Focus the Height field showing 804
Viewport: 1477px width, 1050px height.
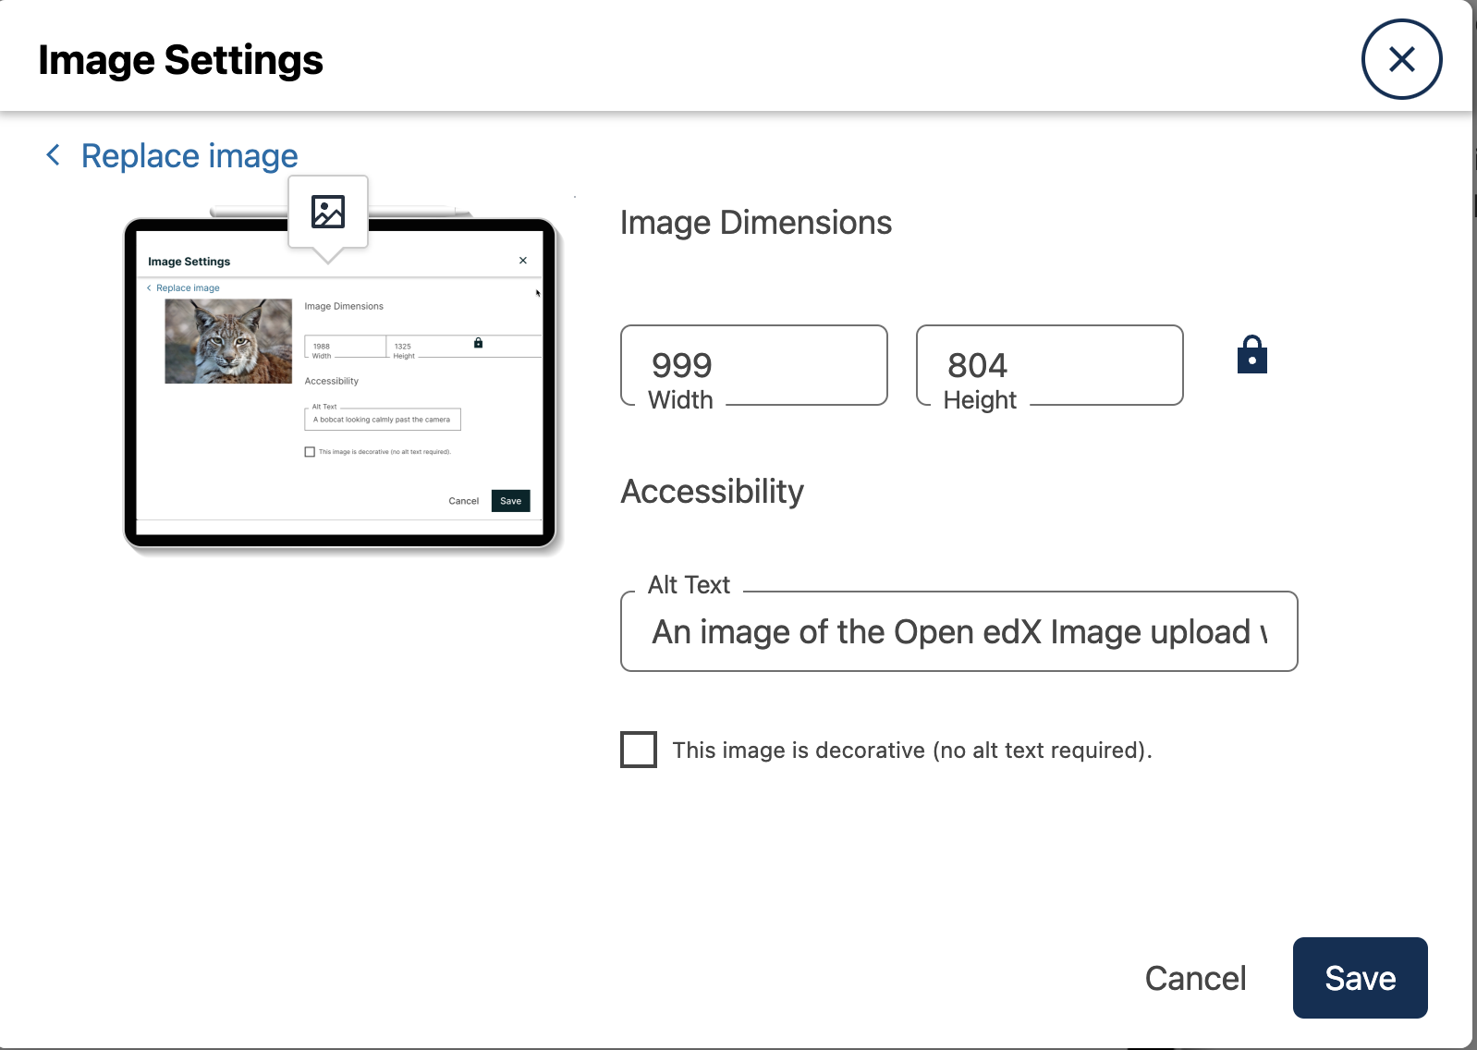pos(1049,364)
